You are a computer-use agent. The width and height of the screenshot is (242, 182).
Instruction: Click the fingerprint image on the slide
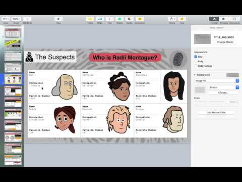coord(178,59)
